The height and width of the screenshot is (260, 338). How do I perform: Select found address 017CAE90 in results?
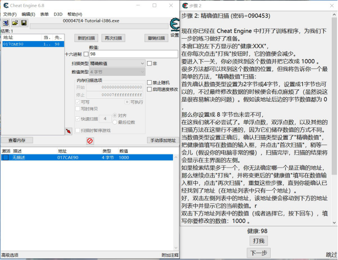(33, 44)
